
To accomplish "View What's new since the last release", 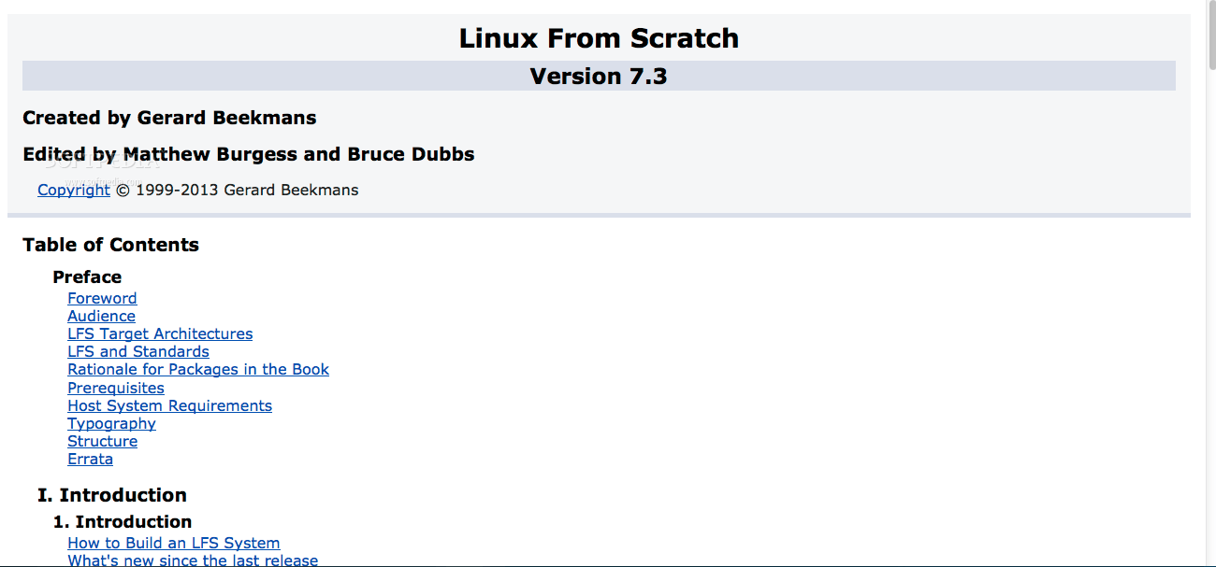I will point(193,560).
